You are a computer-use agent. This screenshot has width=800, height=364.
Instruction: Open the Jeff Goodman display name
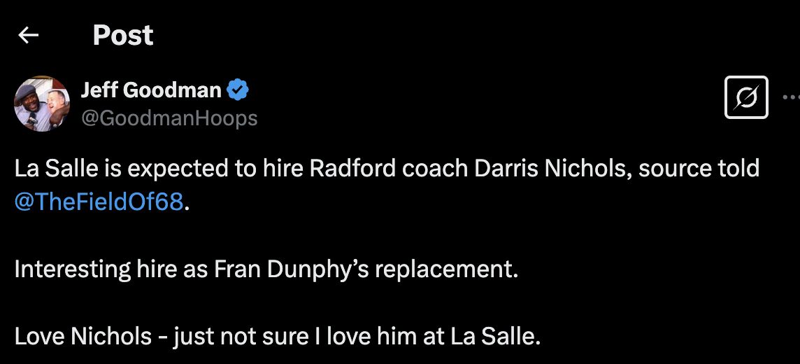[x=151, y=90]
